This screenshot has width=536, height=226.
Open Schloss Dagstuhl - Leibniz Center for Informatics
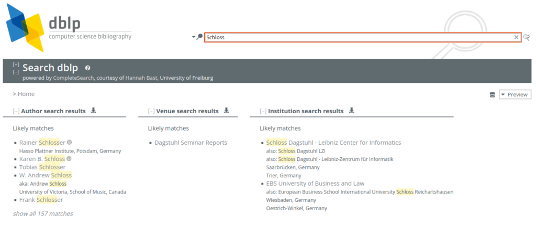[333, 143]
